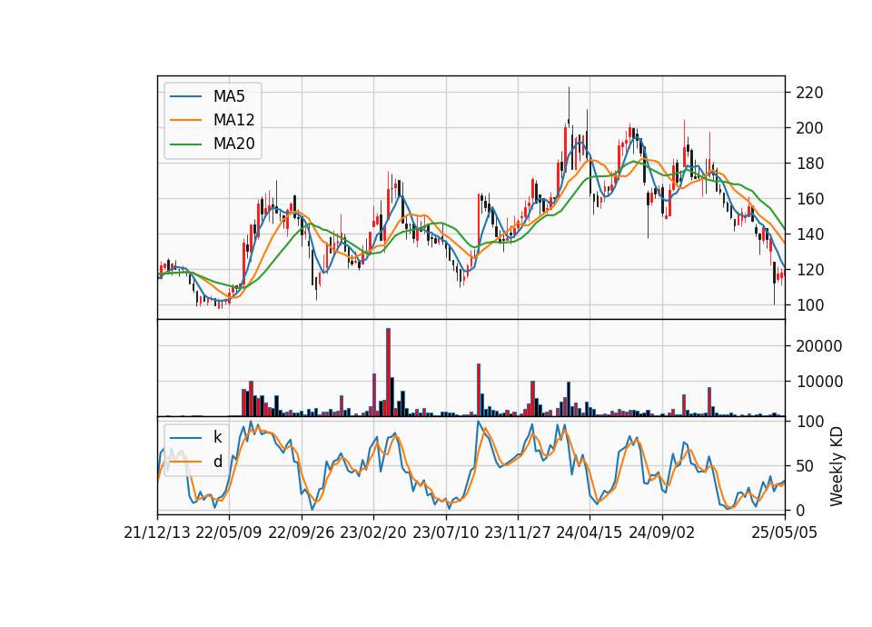This screenshot has height=627, width=872.
Task: Click the green MA20 legend line sample
Action: (x=185, y=144)
